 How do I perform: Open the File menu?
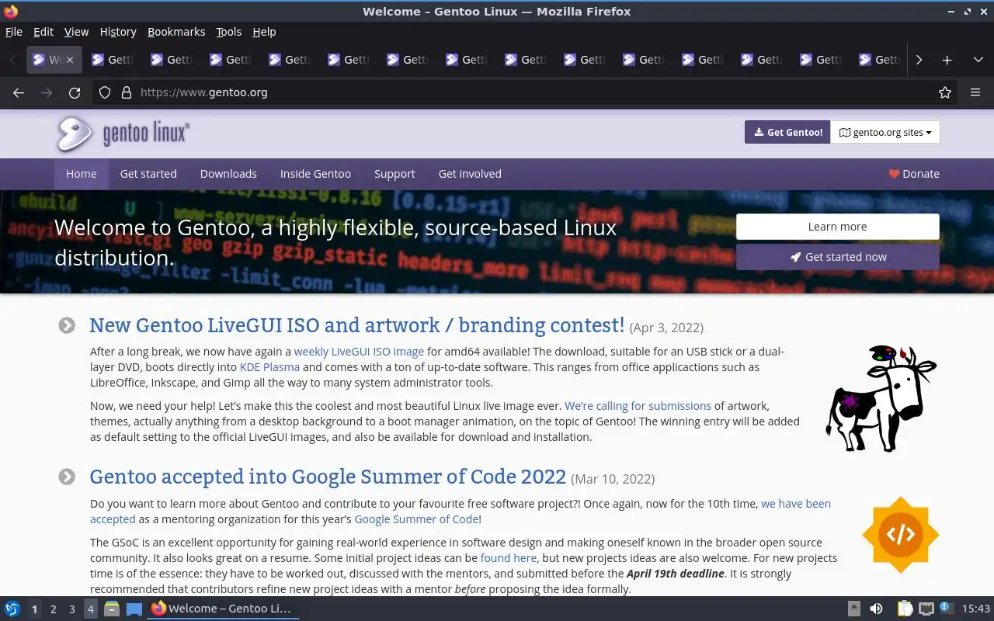pyautogui.click(x=14, y=32)
